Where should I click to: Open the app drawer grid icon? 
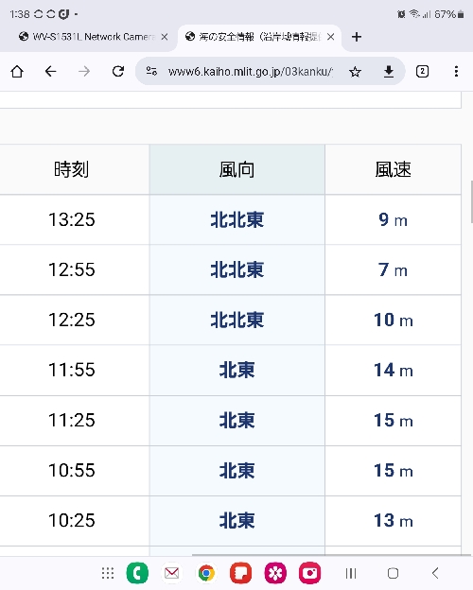point(108,573)
